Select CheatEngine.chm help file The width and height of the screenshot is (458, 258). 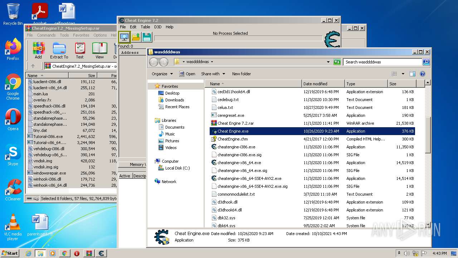point(233,139)
